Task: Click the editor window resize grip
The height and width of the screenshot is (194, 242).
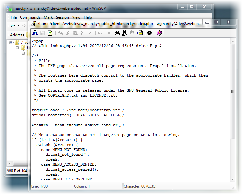Action: point(234,187)
